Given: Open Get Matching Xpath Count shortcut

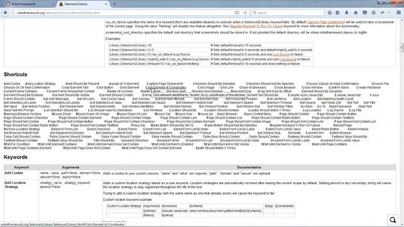Looking at the screenshot, I should point(335,99).
